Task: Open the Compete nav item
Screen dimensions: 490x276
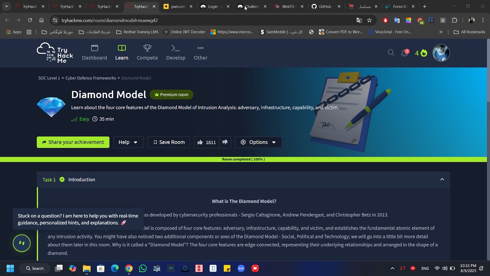Action: point(147,53)
